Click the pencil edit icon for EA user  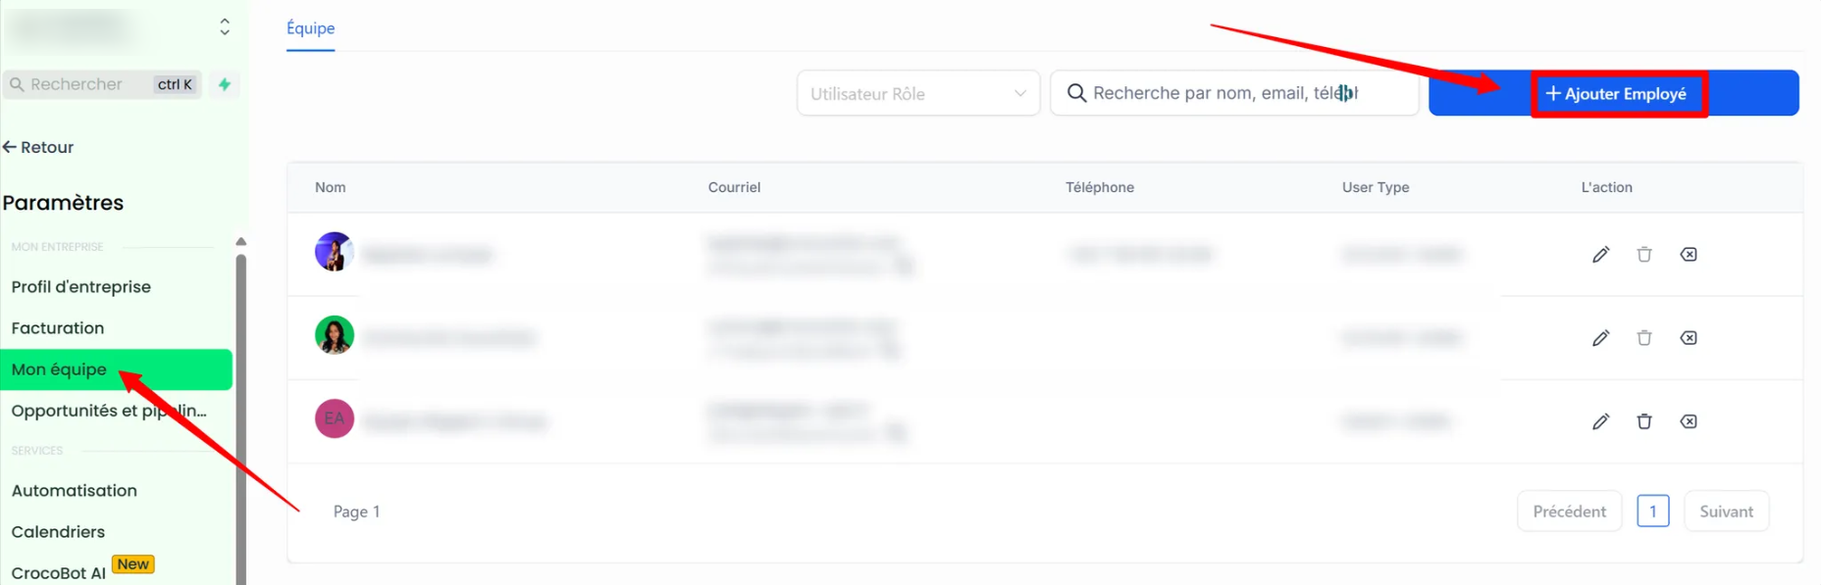[1600, 421]
